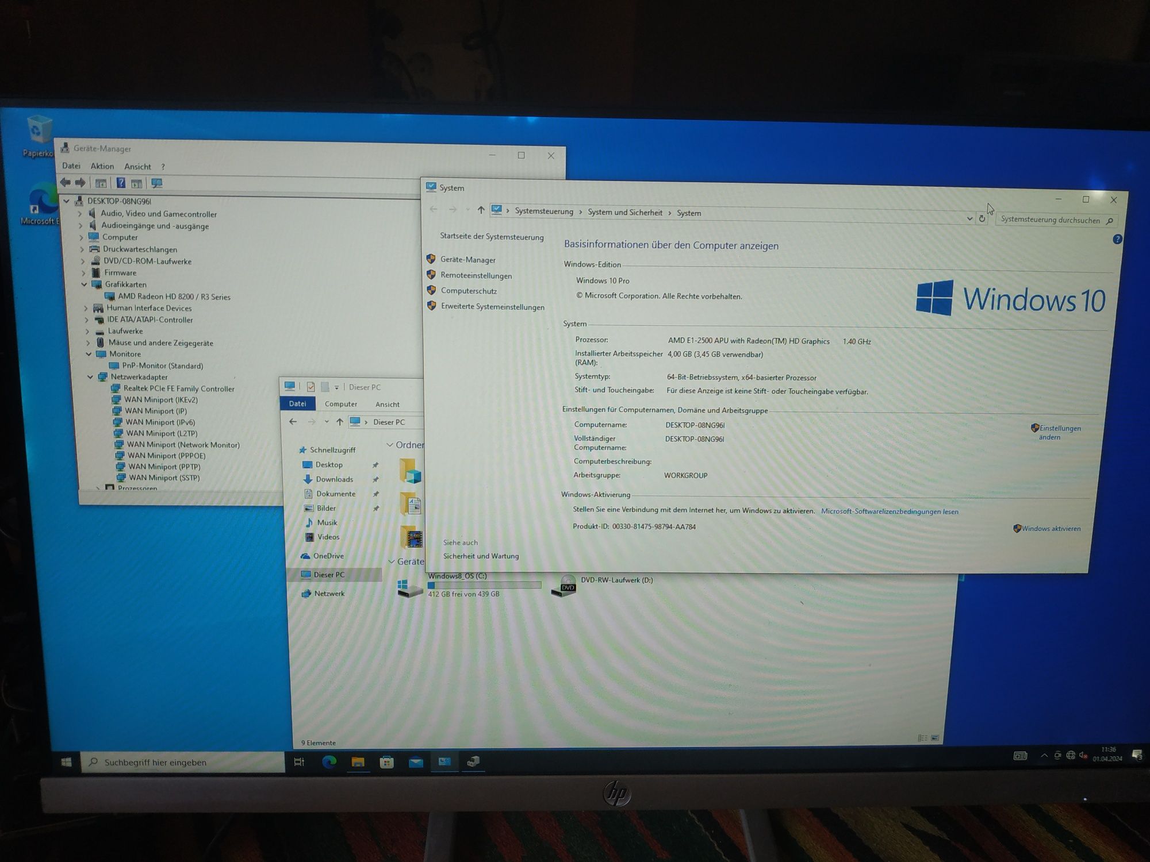Select Netzwerk in explorer sidebar
Screen dimensions: 1150x862
tap(329, 594)
